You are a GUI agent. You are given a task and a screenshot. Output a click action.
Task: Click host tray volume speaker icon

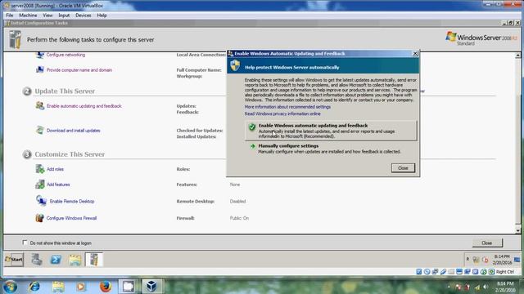point(486,287)
